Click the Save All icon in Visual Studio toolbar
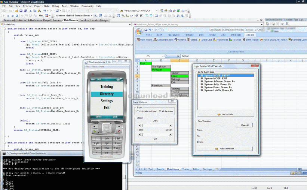This screenshot has height=190, width=307. click(25, 11)
